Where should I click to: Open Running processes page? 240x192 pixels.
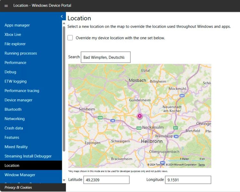21,53
